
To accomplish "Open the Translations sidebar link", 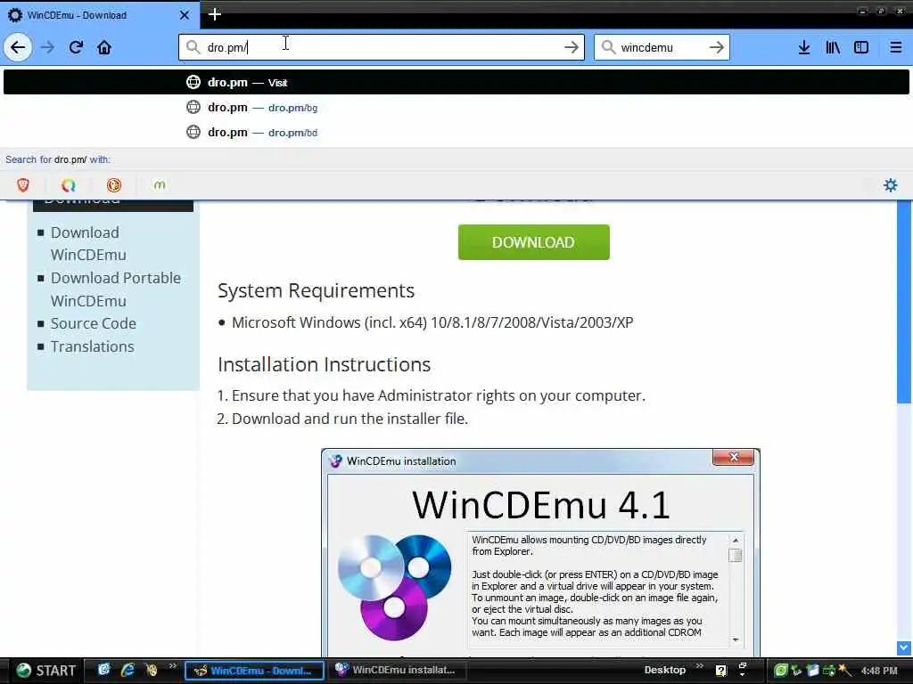I will click(92, 346).
